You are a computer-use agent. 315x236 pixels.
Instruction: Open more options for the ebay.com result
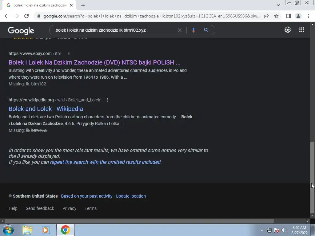69,53
